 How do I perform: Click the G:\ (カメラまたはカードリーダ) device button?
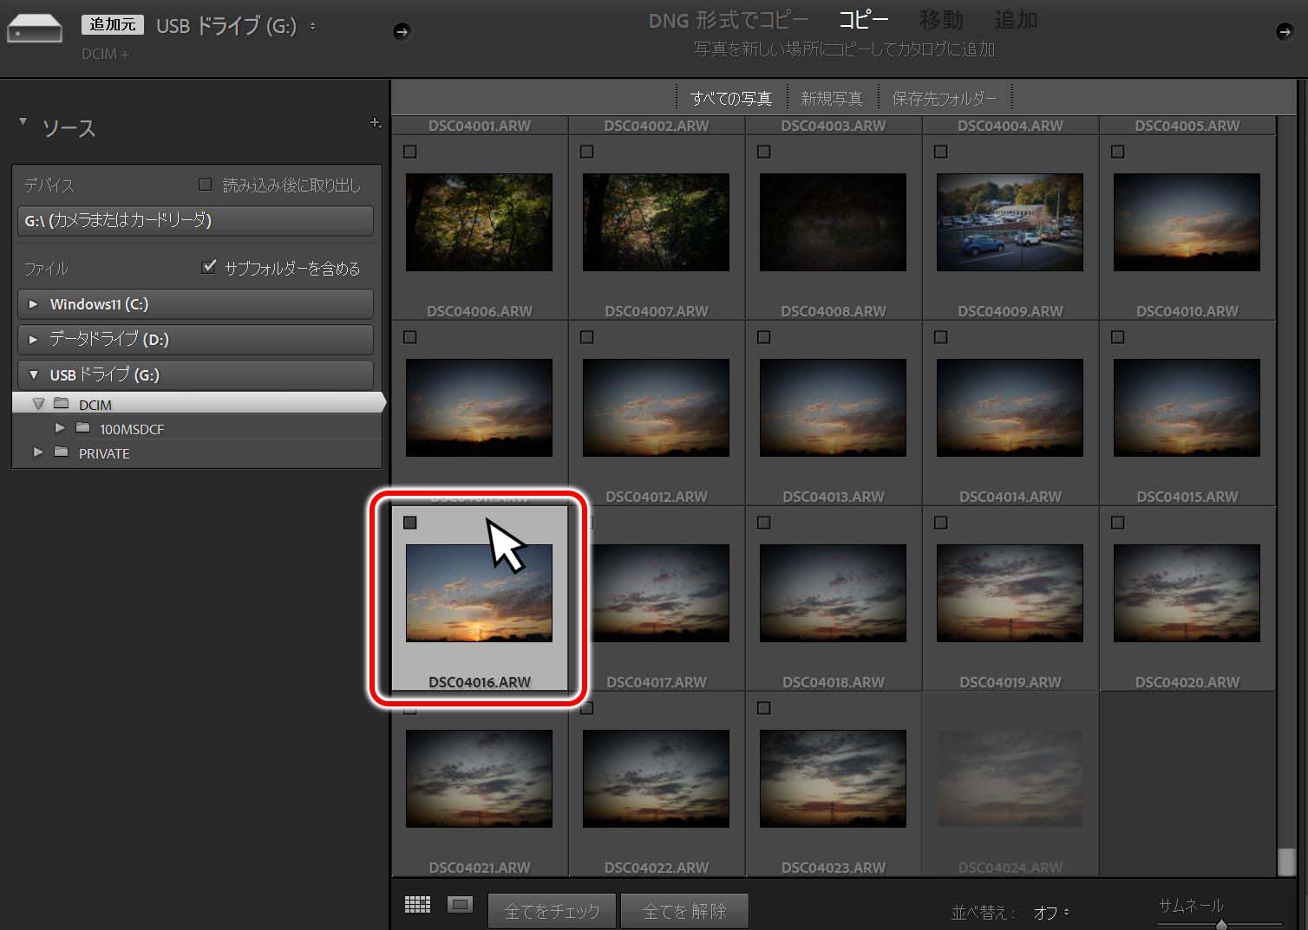[x=195, y=220]
